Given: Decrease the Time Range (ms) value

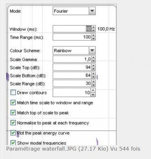Looking at the screenshot, I should (x=94, y=38).
